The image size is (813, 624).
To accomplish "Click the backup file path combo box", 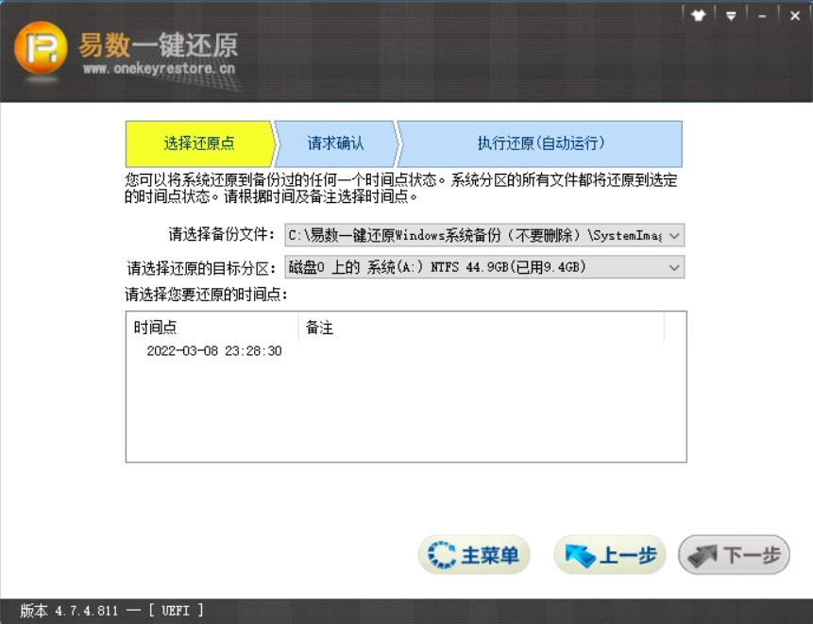I will click(484, 236).
